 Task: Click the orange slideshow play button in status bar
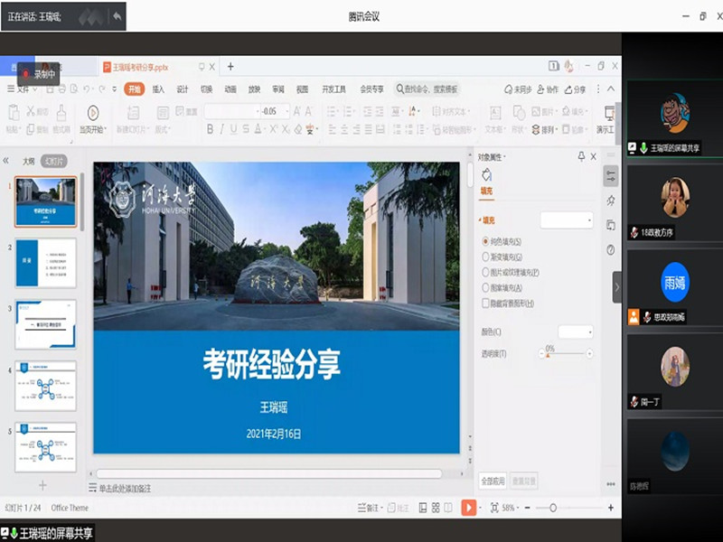[468, 509]
